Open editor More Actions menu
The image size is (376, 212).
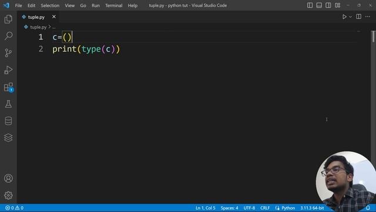coord(368,16)
